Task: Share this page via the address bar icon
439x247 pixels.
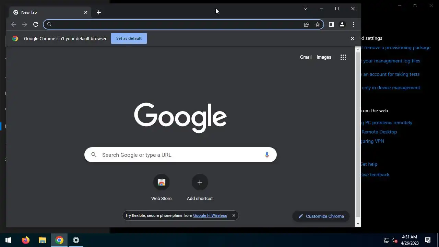Action: [x=307, y=24]
